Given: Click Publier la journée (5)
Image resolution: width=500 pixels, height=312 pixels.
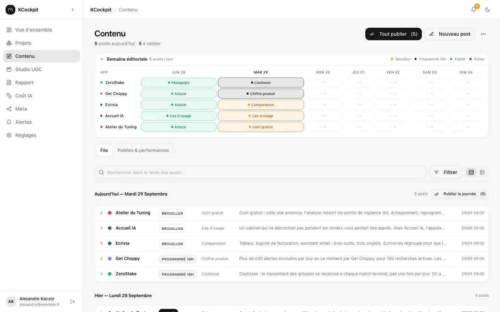Looking at the screenshot, I should 460,194.
